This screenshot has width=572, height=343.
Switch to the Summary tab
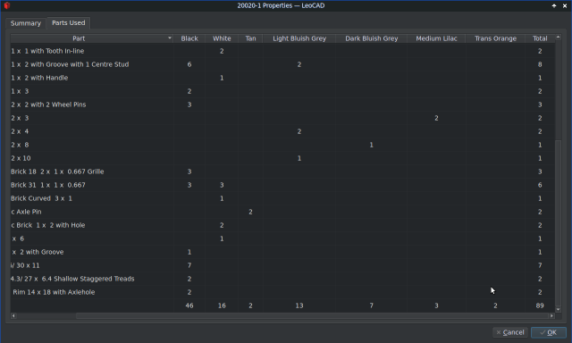26,23
